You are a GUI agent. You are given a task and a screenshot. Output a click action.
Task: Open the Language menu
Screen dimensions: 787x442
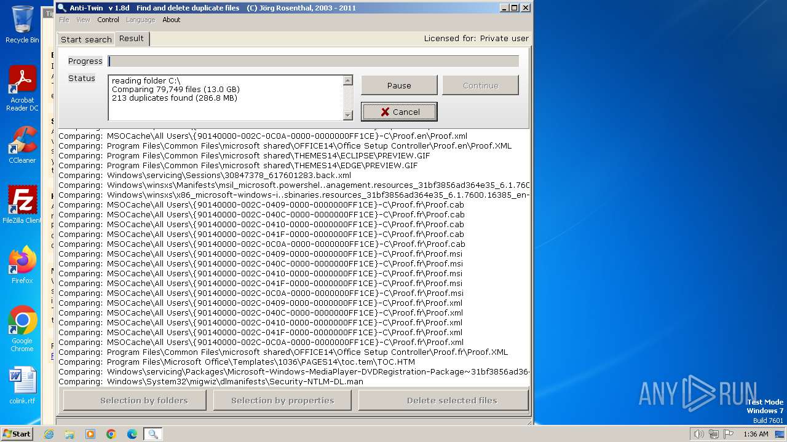[140, 20]
